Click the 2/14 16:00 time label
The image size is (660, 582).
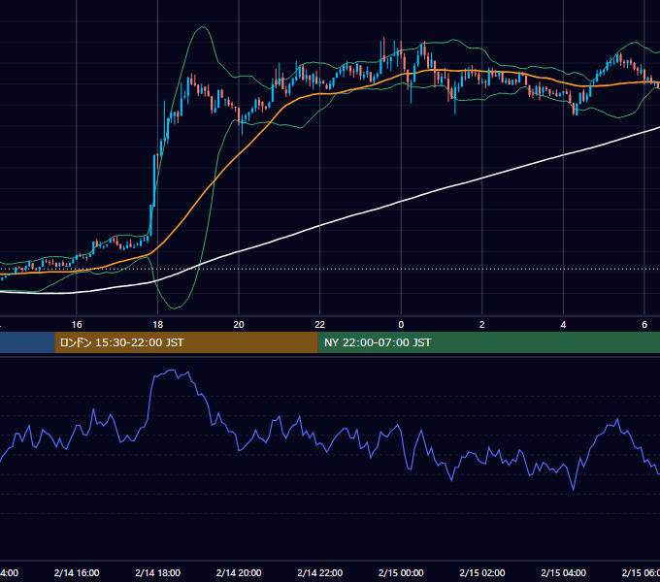(77, 572)
